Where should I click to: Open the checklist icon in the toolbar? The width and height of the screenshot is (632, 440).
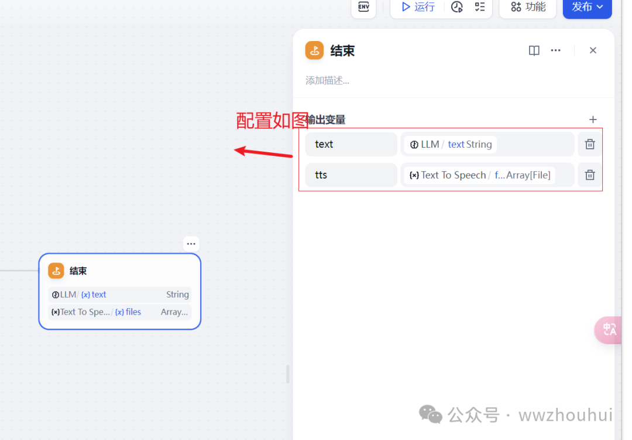480,7
